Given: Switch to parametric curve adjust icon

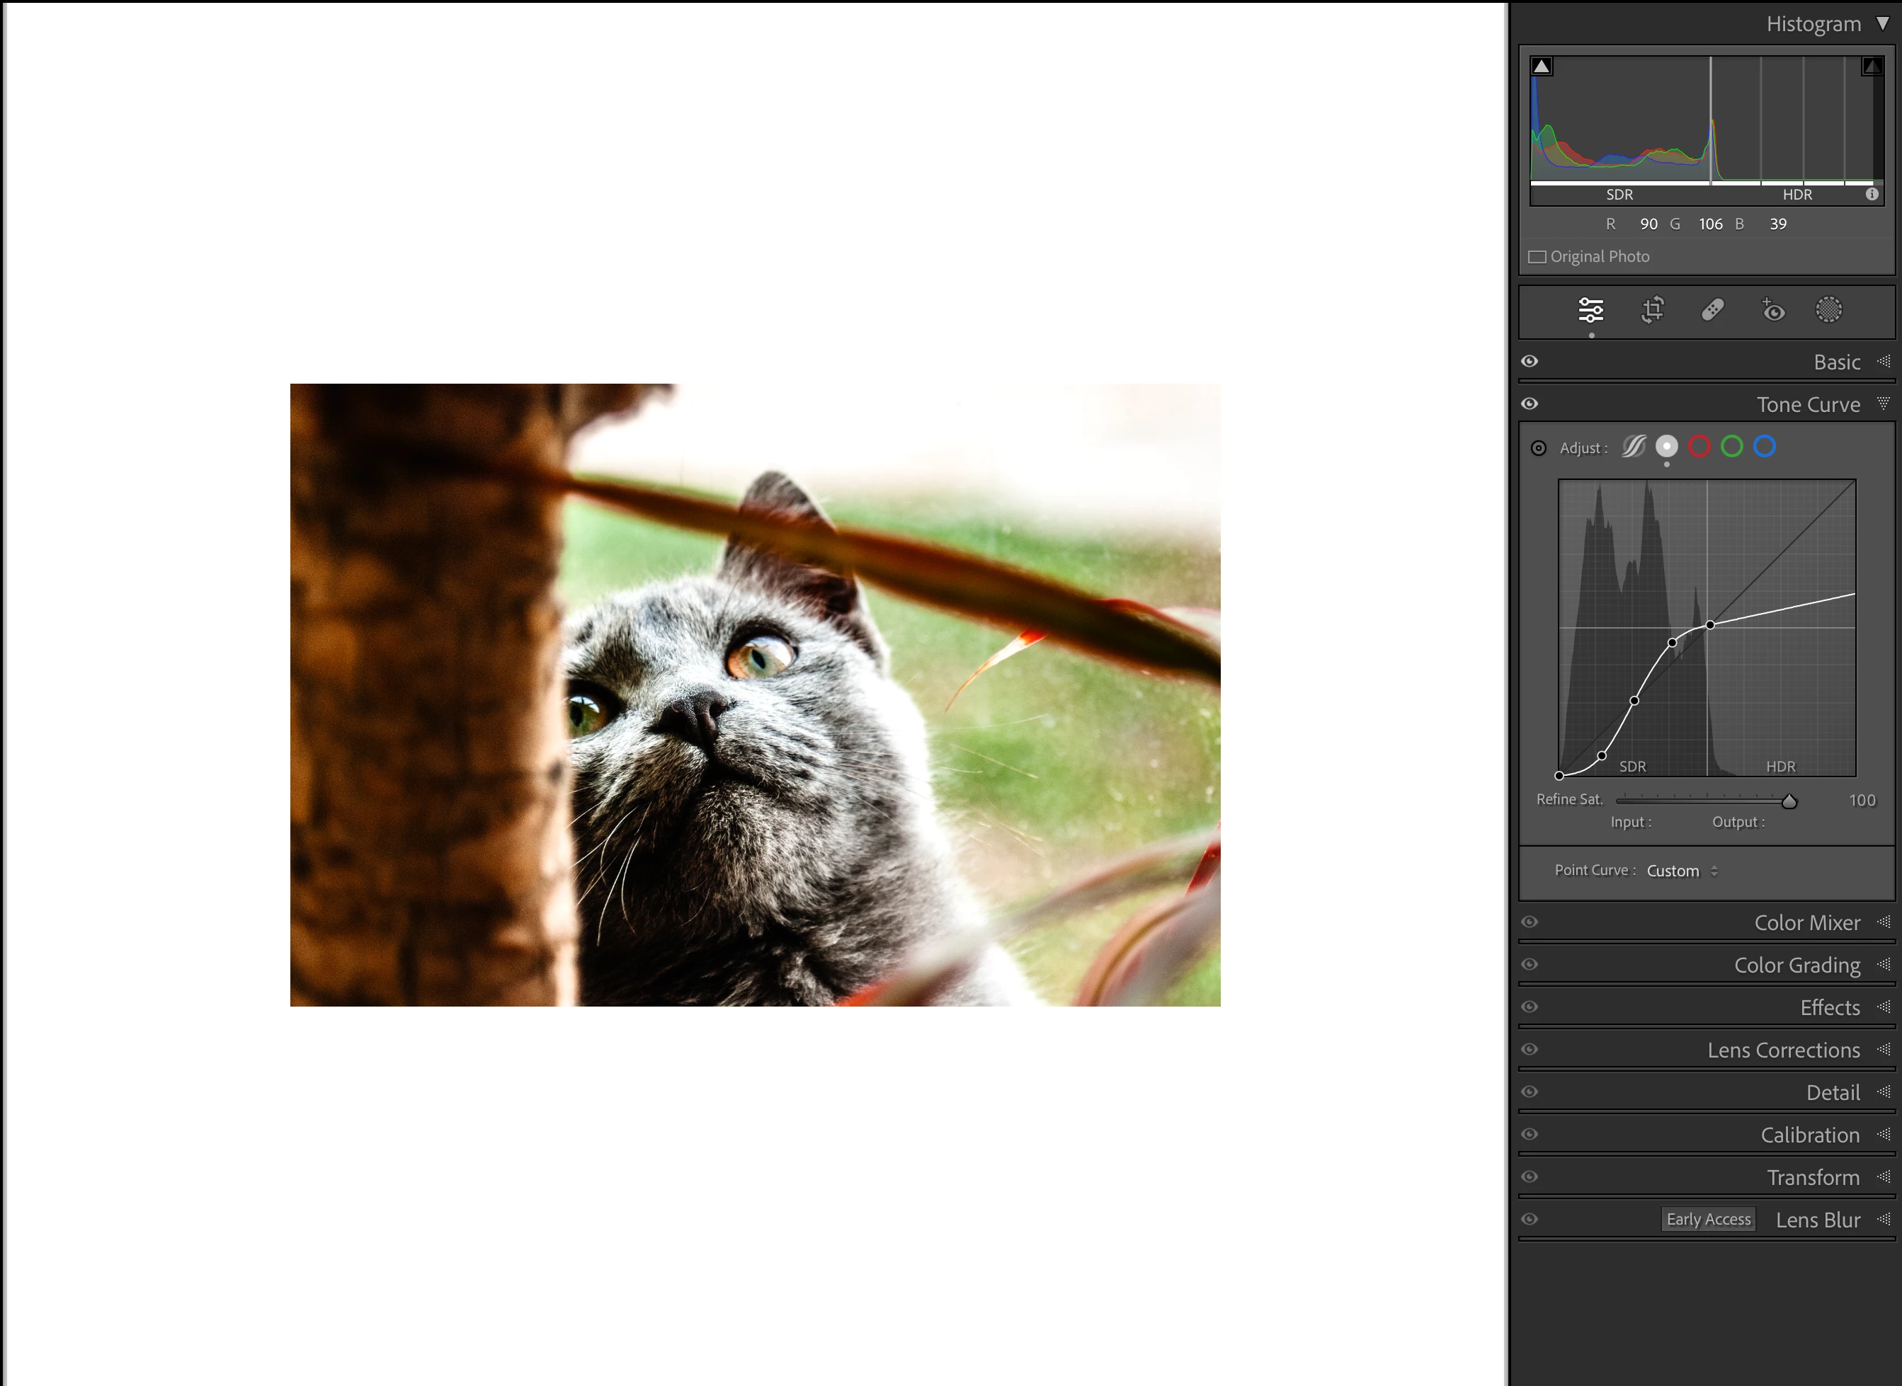Looking at the screenshot, I should (x=1634, y=447).
